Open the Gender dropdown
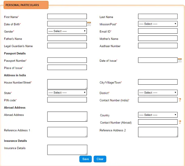 point(67,31)
